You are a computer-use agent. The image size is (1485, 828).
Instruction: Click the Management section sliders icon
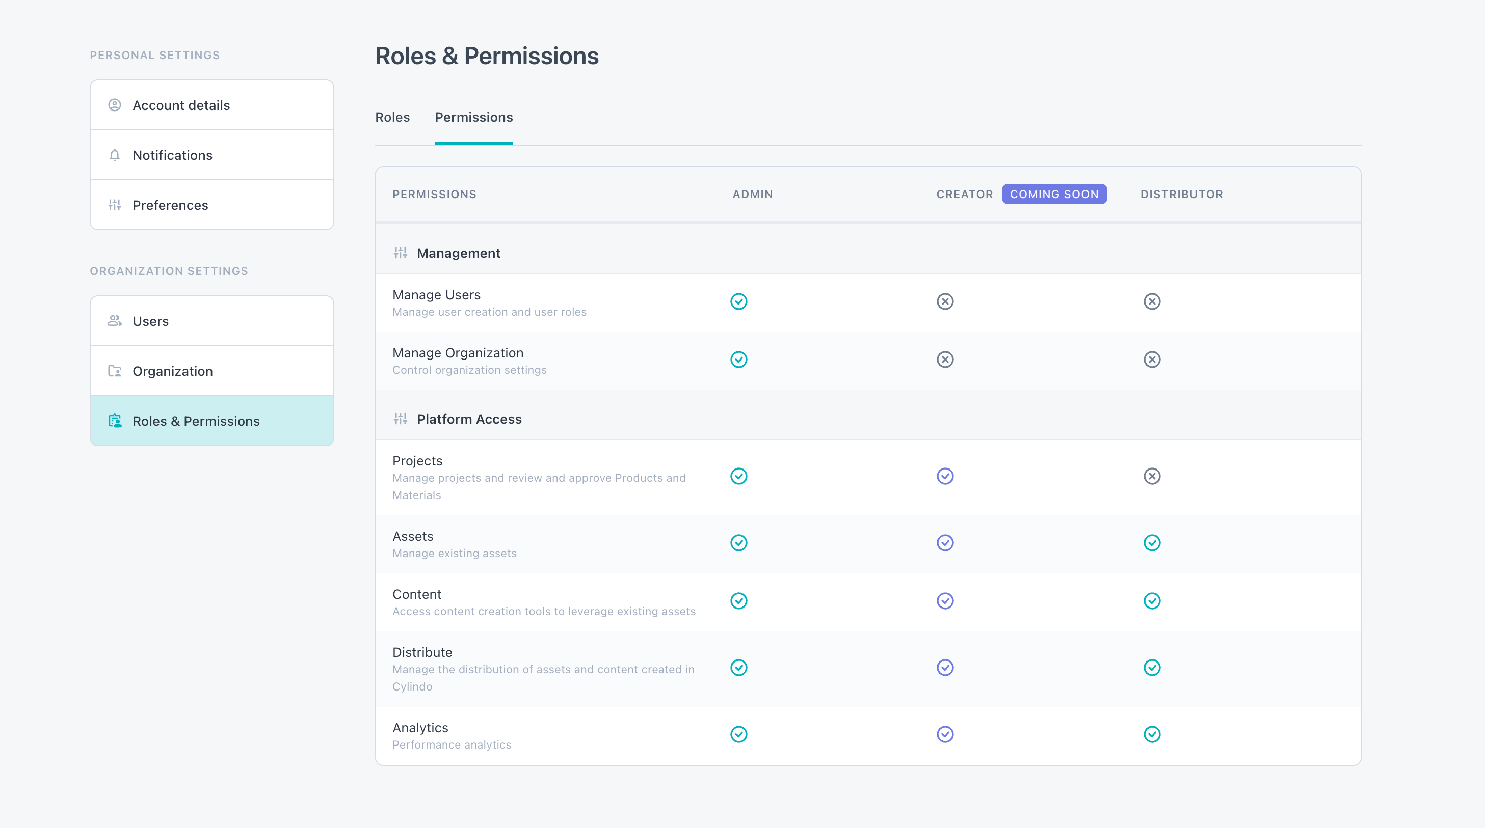click(401, 253)
